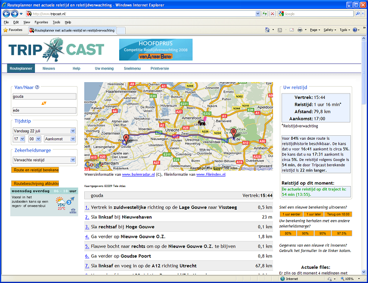Open the minutes dropdown showing 00
The width and height of the screenshot is (368, 283).
point(38,139)
